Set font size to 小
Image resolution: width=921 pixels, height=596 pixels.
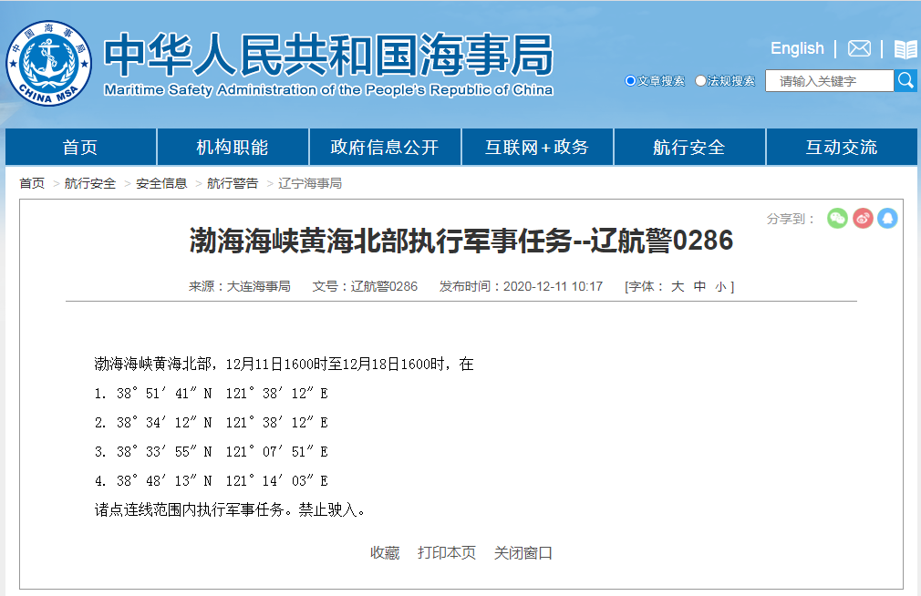pos(720,286)
